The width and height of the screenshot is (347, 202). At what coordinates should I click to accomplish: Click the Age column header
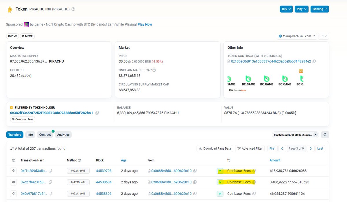(124, 160)
